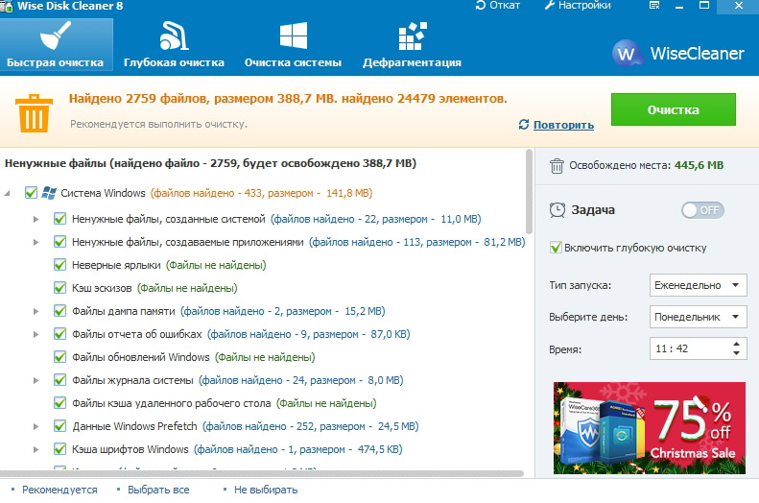Toggle Файлы отчета об ошибках checkbox
The width and height of the screenshot is (759, 503).
[60, 334]
